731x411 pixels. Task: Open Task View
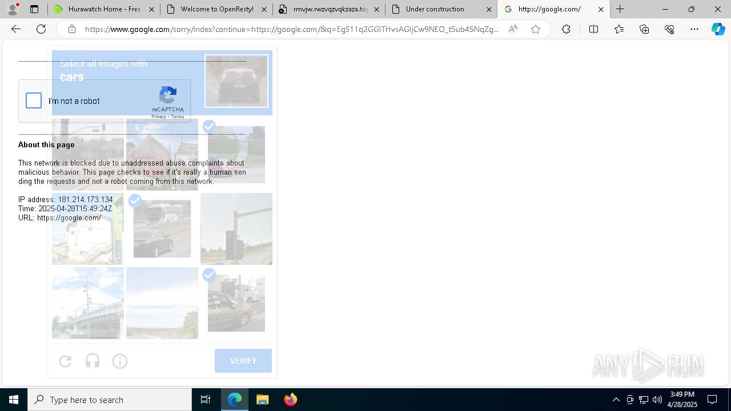[x=206, y=400]
